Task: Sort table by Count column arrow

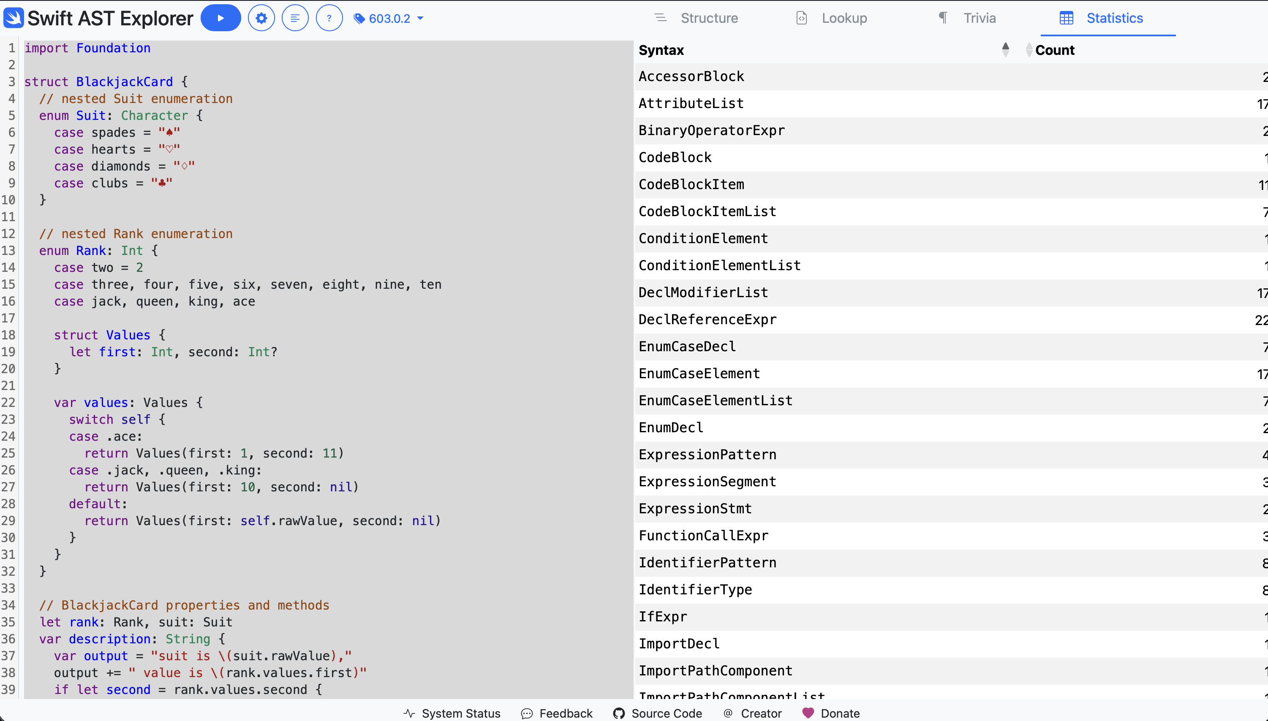Action: pos(1029,49)
